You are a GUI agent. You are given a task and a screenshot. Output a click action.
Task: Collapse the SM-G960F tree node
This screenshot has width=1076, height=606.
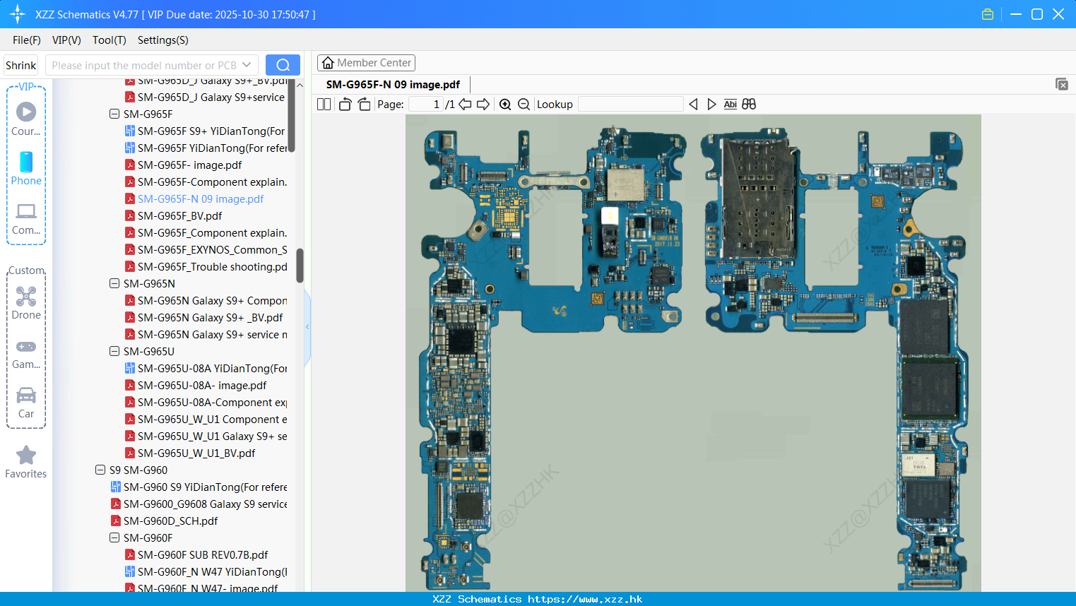coord(114,537)
